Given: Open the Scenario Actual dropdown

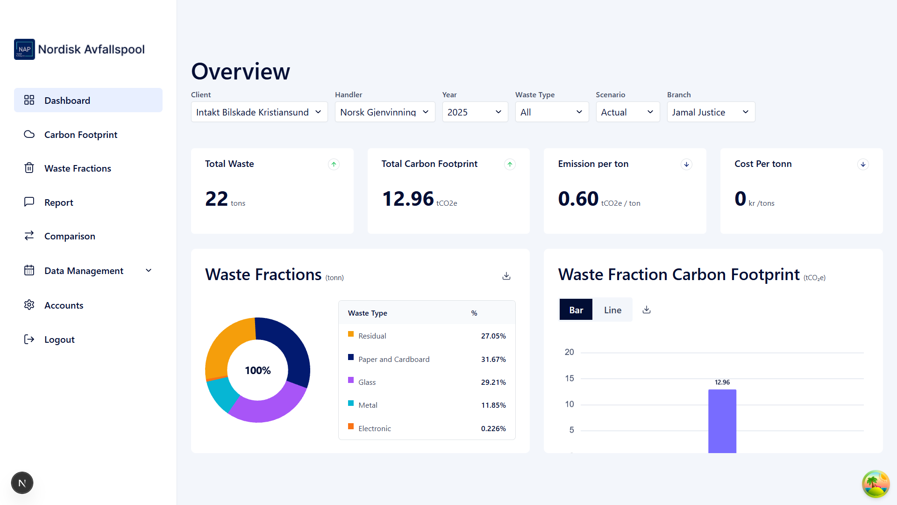Looking at the screenshot, I should 628,112.
